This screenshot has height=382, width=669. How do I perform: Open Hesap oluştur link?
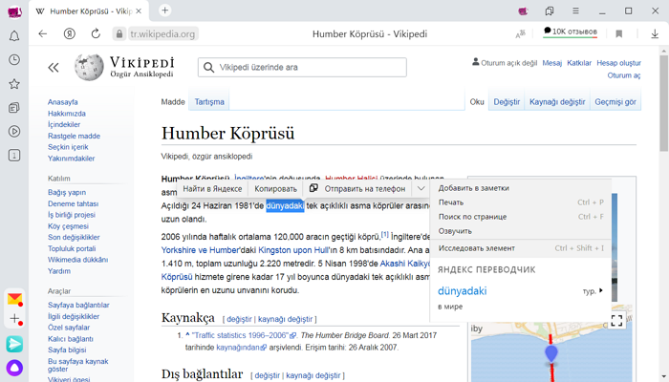618,63
